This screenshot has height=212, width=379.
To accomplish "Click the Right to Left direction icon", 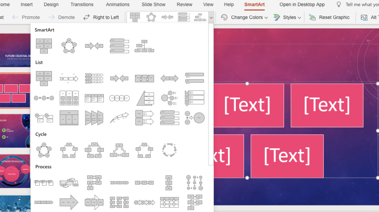I will click(x=86, y=17).
